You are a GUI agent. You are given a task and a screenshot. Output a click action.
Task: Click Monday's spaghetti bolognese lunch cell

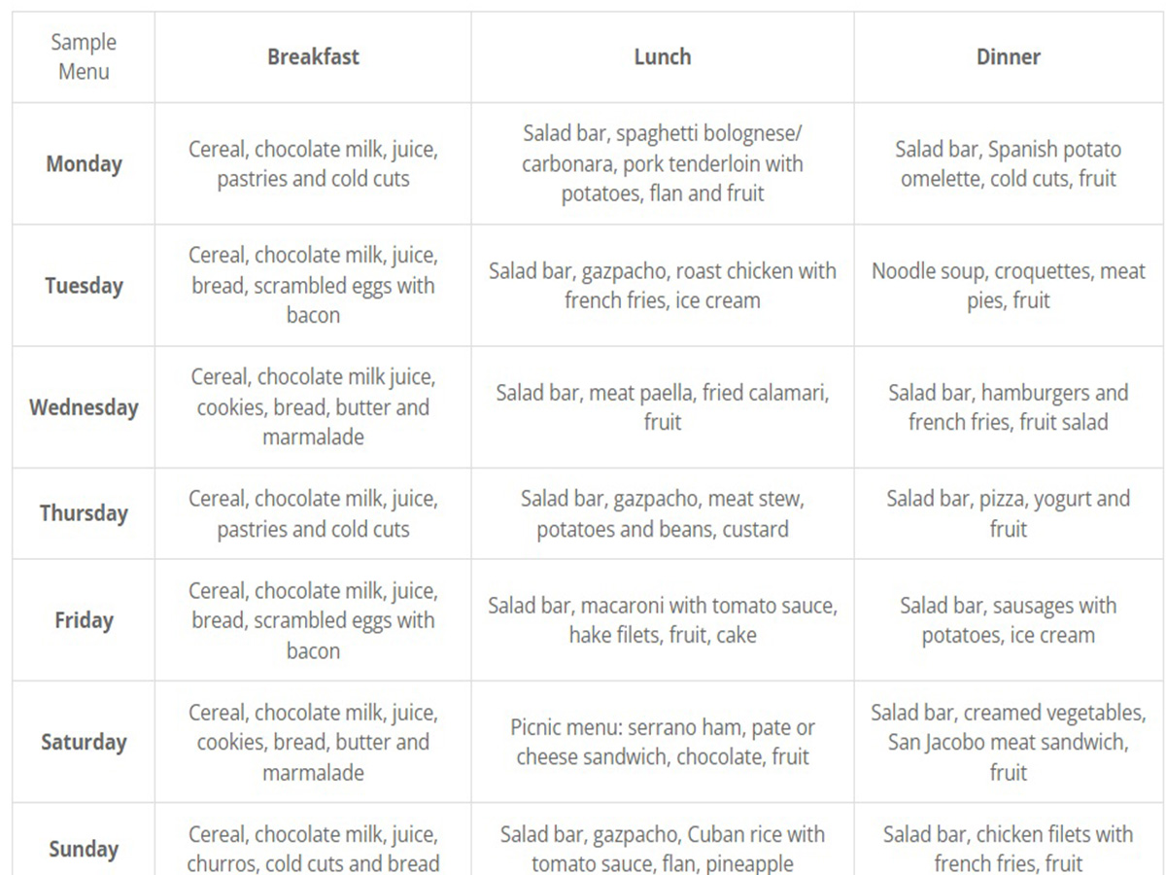[x=663, y=163]
